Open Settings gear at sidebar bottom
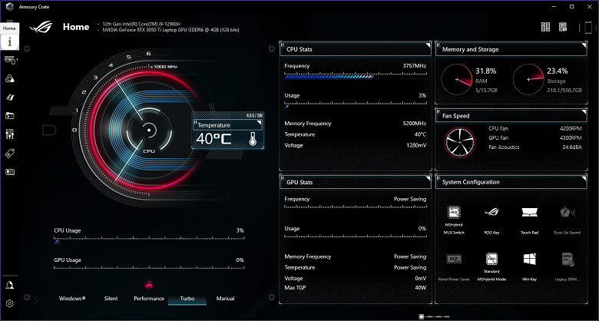Image resolution: width=599 pixels, height=321 pixels. [x=10, y=303]
